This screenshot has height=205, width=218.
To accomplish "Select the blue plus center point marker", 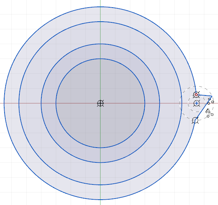I will (196, 103).
